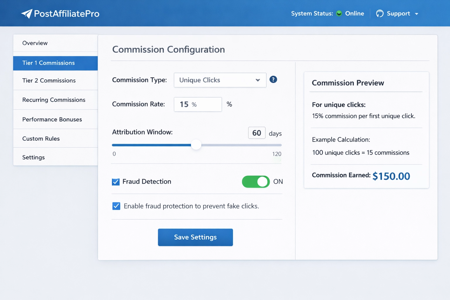Click the PostAffiliatePro logo
450x300 pixels.
pos(60,13)
